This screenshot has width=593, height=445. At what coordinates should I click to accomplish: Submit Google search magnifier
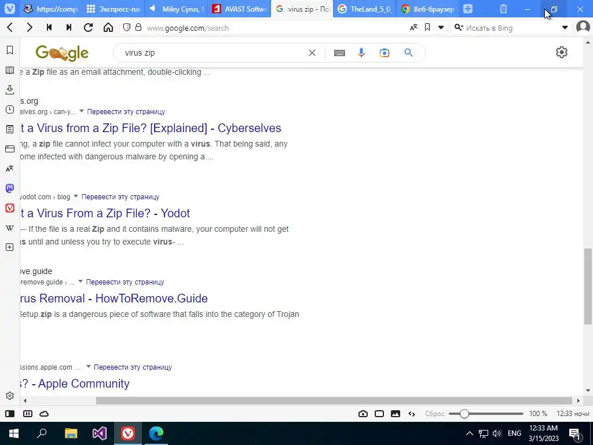408,53
